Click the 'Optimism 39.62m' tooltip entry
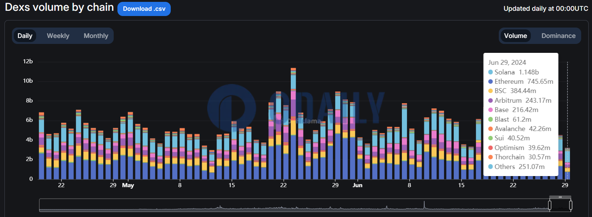 coord(519,148)
